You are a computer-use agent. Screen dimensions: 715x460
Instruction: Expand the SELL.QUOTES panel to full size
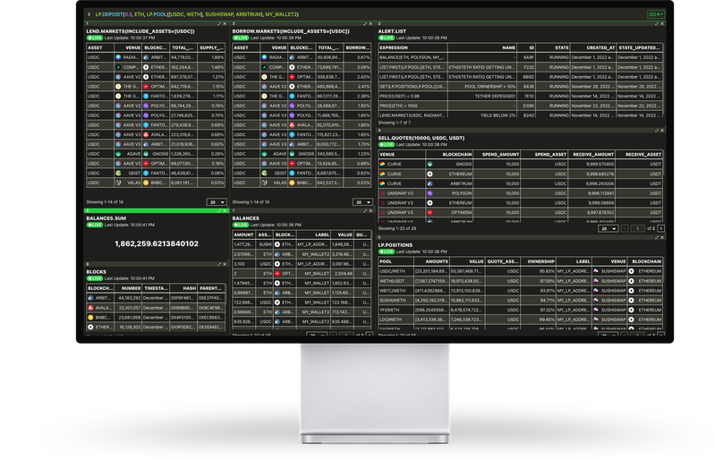pyautogui.click(x=657, y=131)
